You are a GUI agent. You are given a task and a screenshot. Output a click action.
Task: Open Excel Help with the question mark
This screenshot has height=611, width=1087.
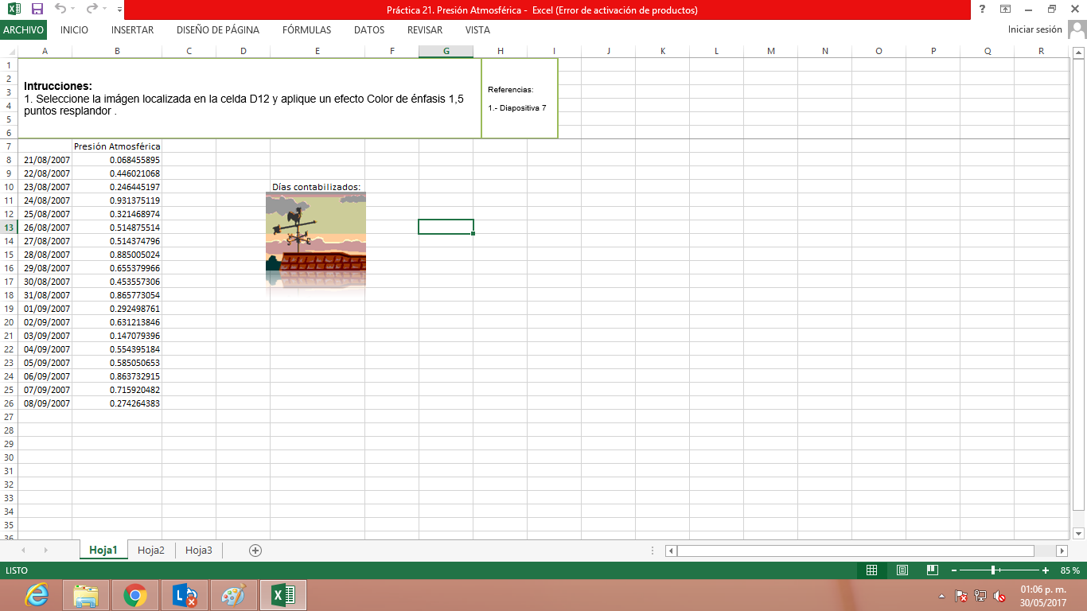coord(983,10)
